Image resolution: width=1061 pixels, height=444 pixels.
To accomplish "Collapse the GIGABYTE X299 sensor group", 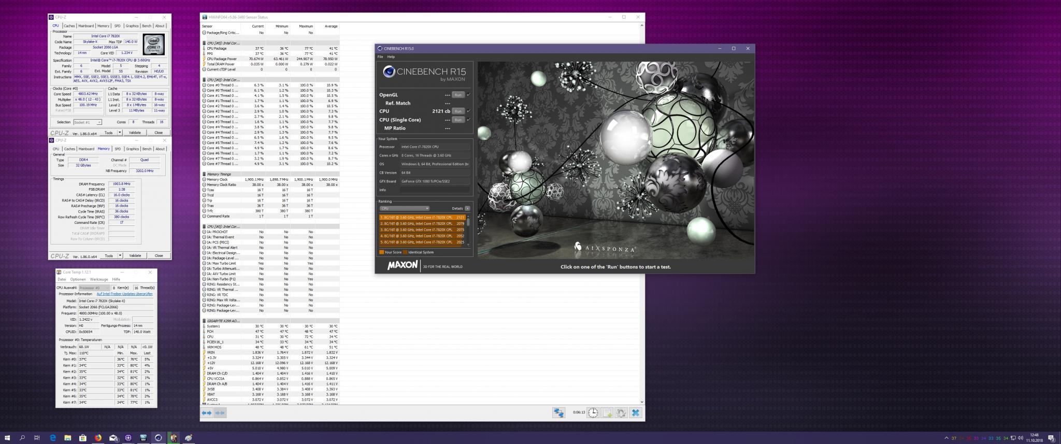I will click(204, 321).
